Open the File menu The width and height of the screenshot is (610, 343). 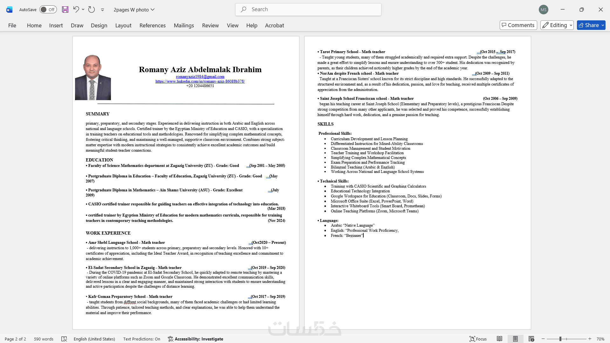pyautogui.click(x=12, y=25)
